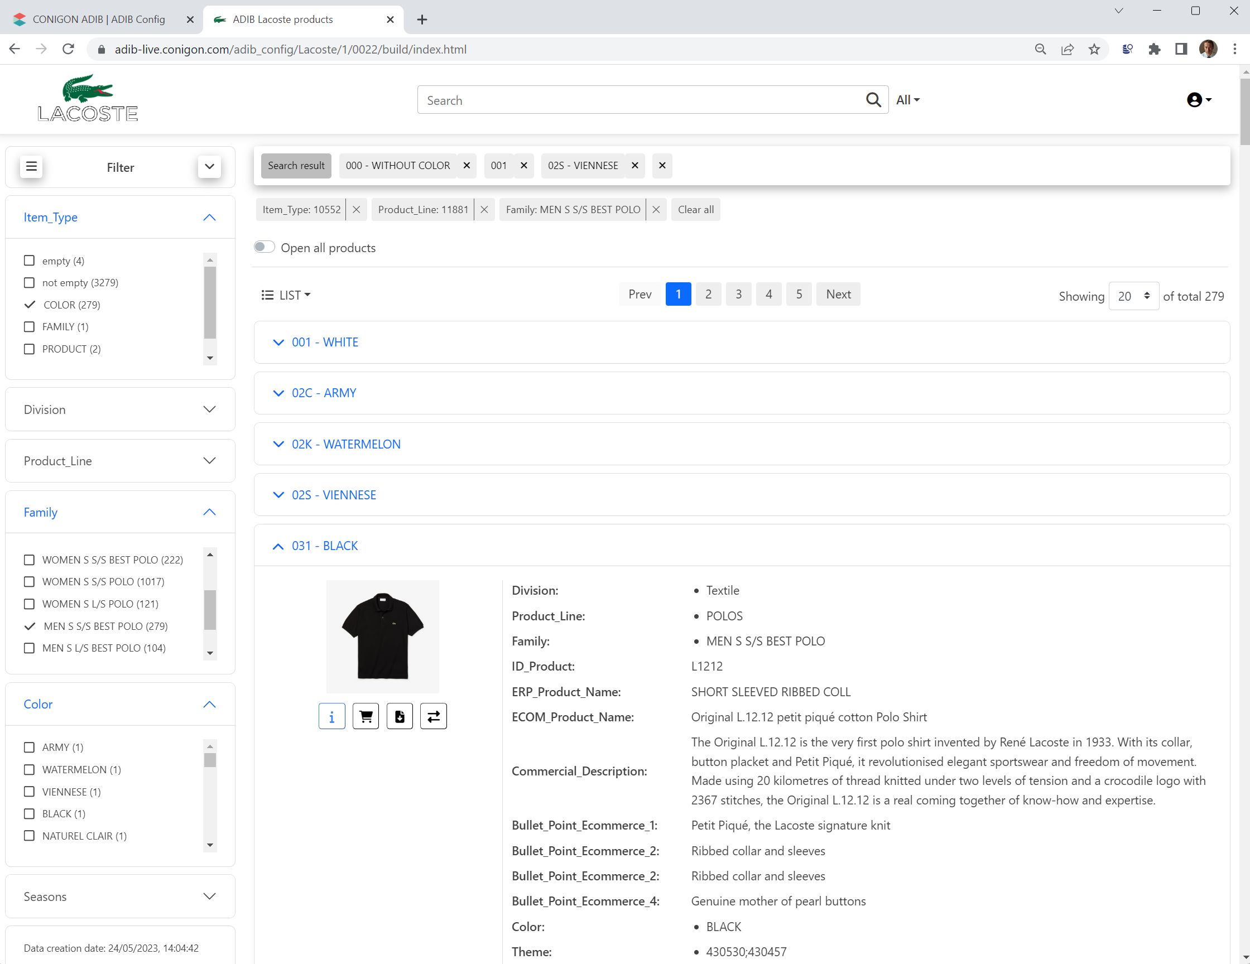This screenshot has width=1250, height=964.
Task: Bookmark this page with star icon
Action: click(x=1094, y=49)
